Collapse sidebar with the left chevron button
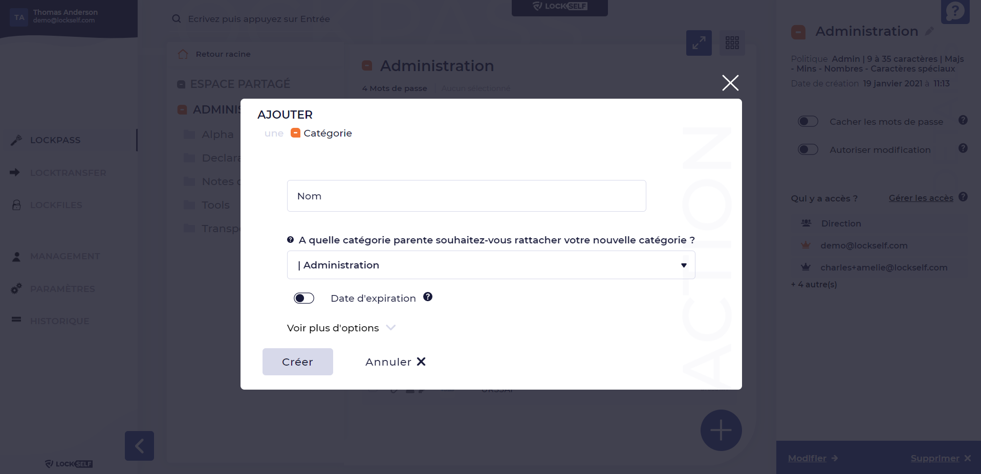Viewport: 981px width, 474px height. tap(139, 446)
